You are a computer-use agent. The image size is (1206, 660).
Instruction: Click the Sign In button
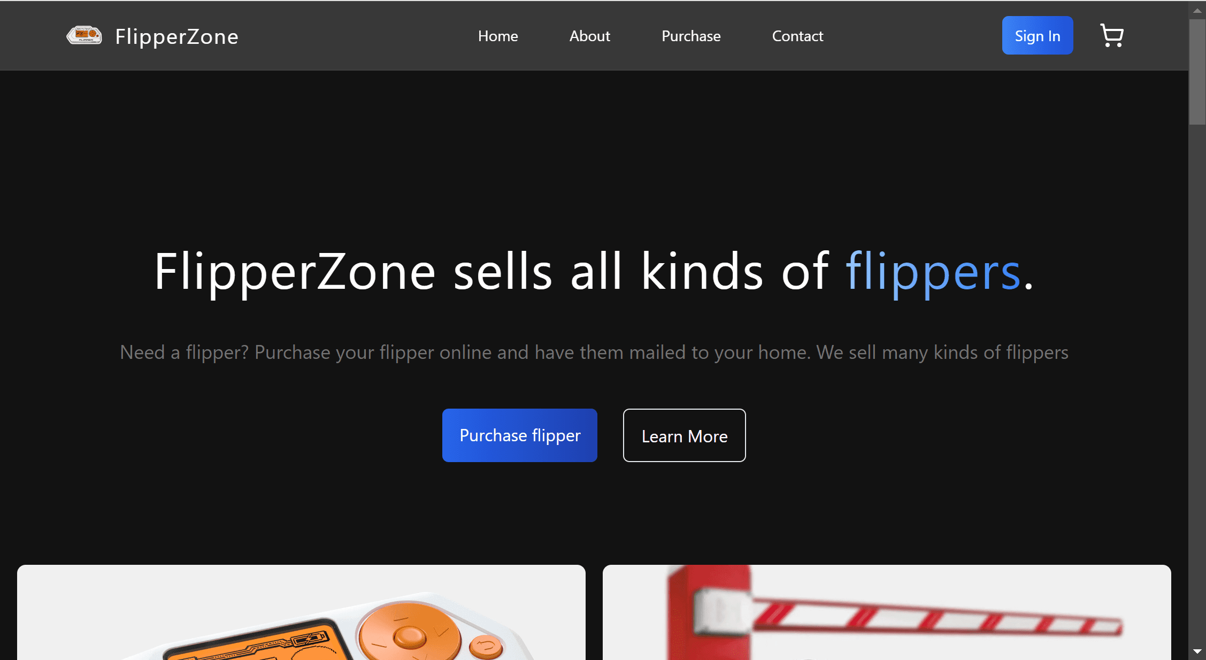click(x=1037, y=35)
